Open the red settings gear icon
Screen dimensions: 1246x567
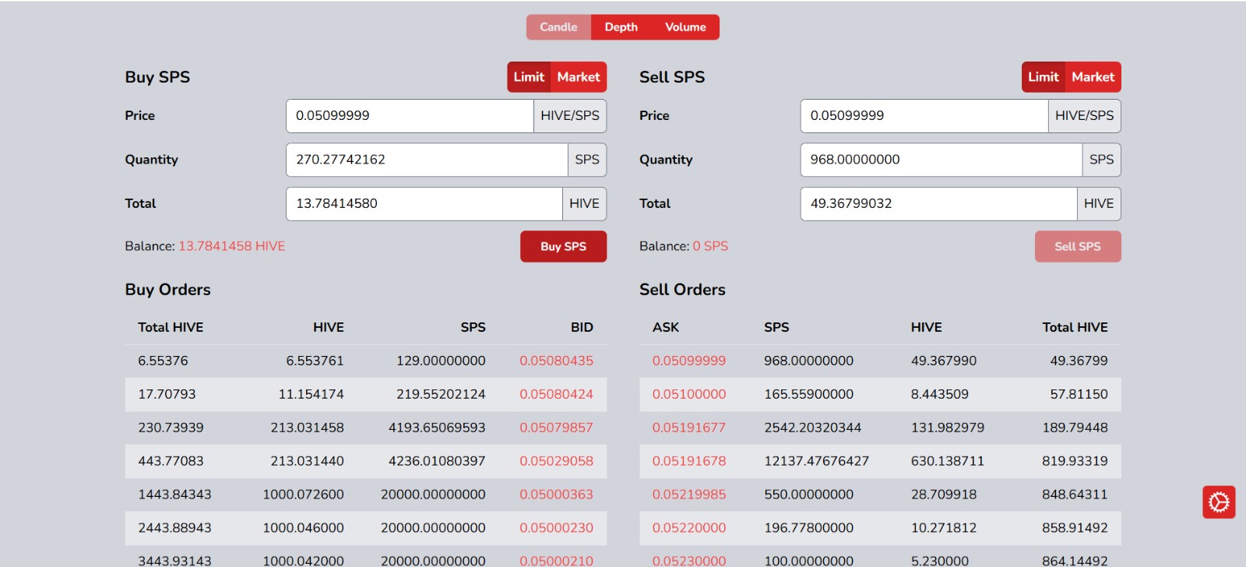tap(1219, 502)
